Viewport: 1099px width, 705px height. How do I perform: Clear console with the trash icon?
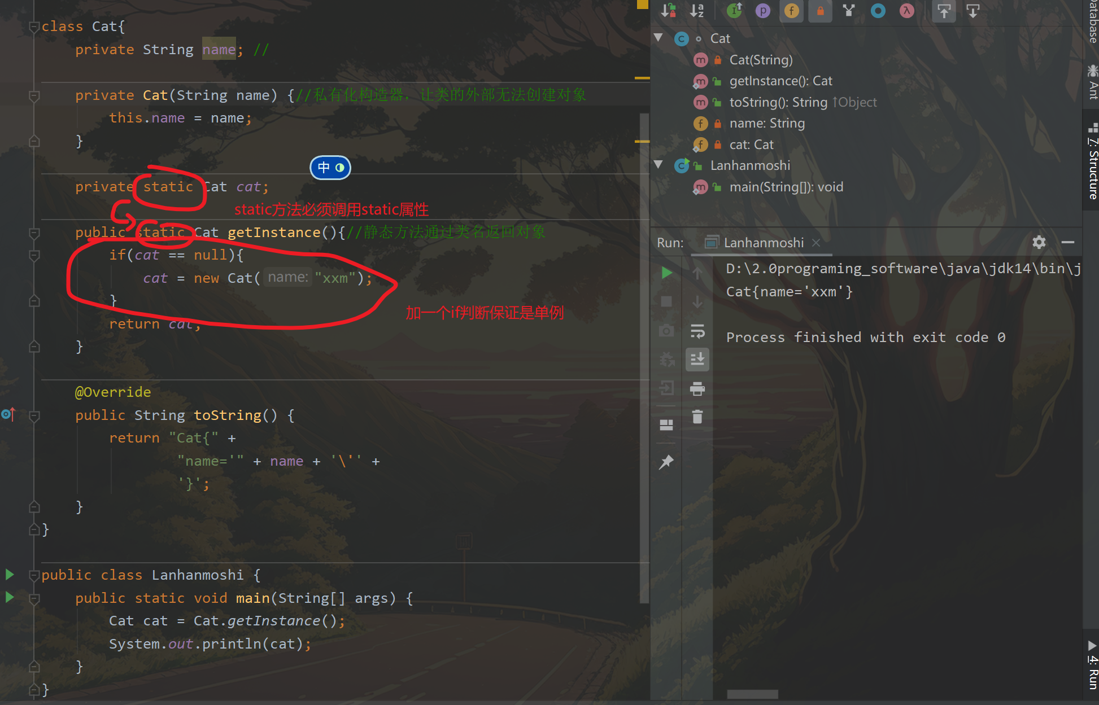tap(697, 417)
